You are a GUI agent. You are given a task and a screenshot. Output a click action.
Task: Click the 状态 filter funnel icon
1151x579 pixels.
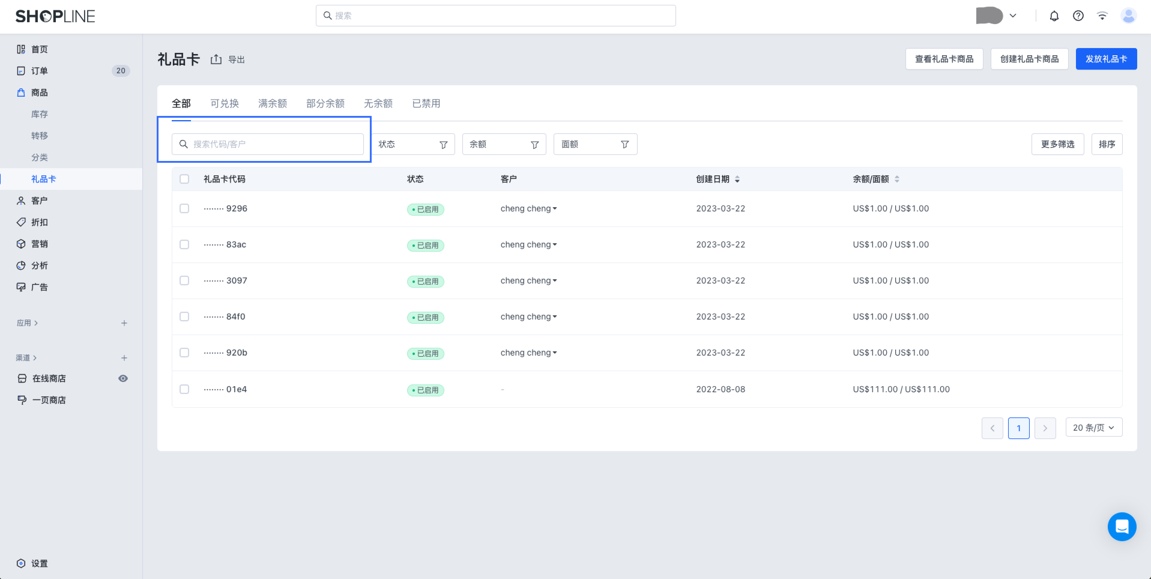[x=444, y=144]
